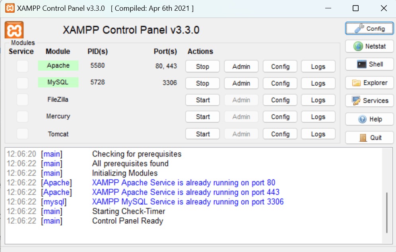Open MySQL Admin page
This screenshot has height=252, width=396.
point(241,83)
